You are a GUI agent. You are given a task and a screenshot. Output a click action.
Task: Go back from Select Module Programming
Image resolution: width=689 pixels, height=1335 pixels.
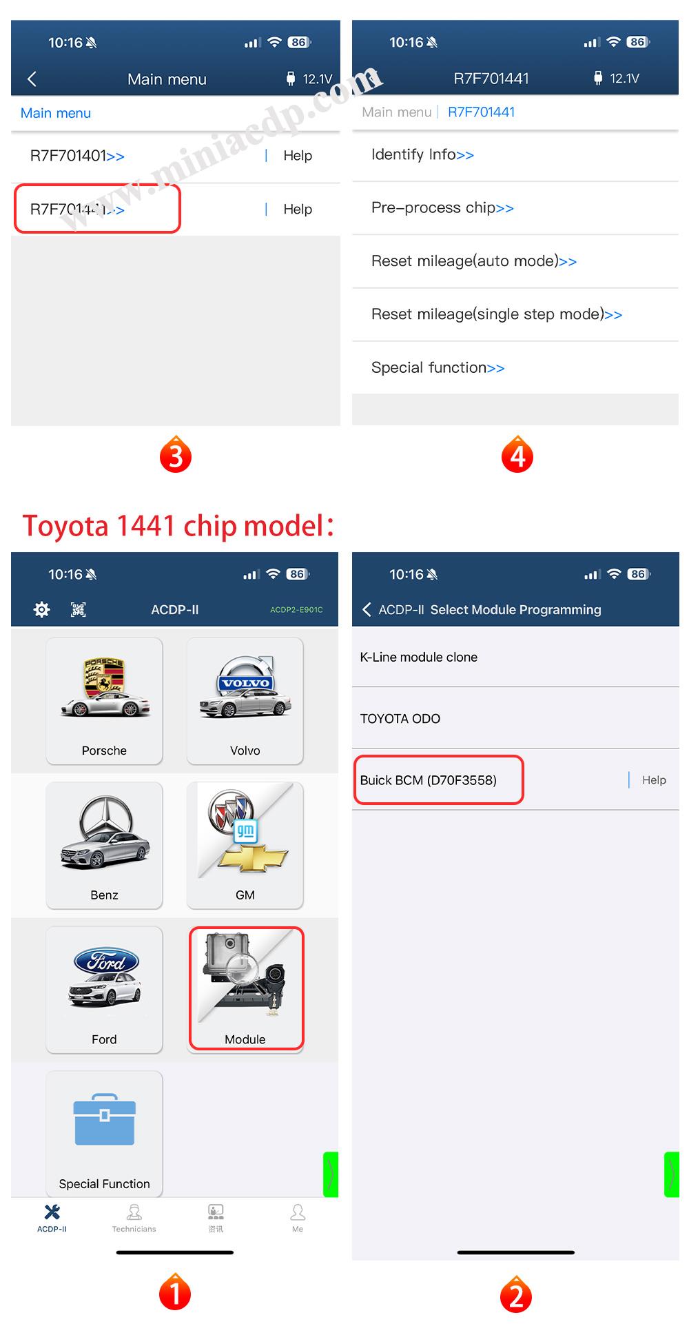[367, 609]
